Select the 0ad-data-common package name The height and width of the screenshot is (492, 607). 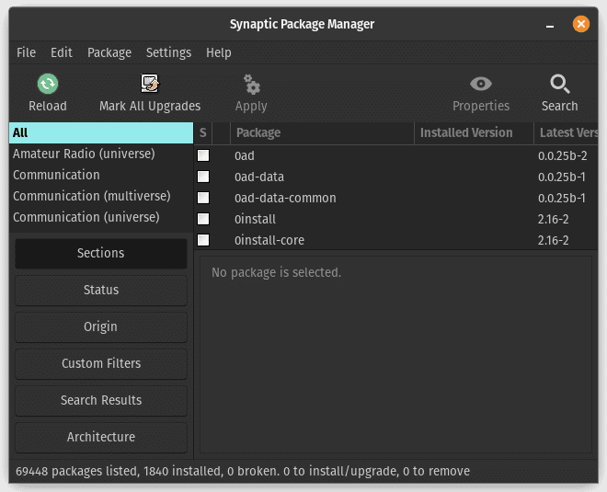point(285,198)
